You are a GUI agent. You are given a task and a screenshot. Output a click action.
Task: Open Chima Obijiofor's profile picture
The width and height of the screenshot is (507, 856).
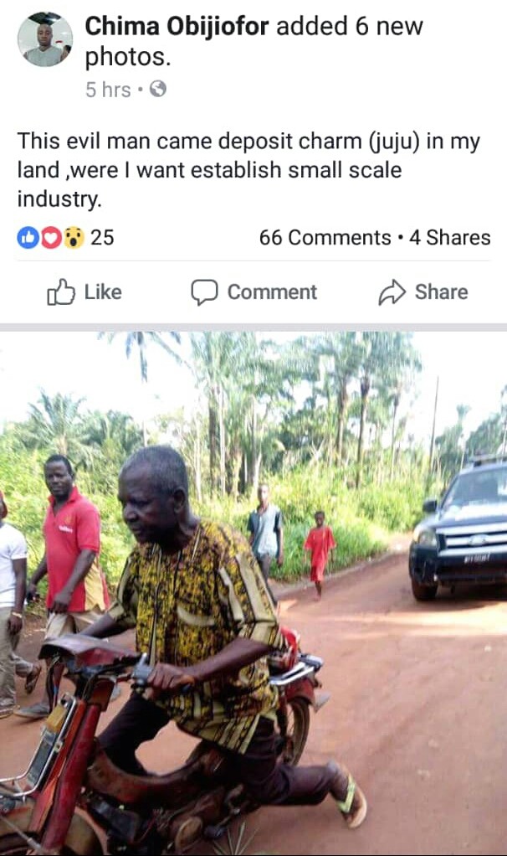(44, 39)
